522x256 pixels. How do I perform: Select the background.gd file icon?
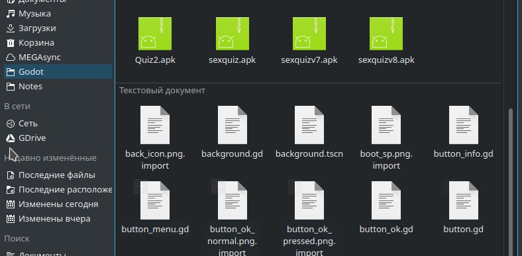pyautogui.click(x=232, y=125)
